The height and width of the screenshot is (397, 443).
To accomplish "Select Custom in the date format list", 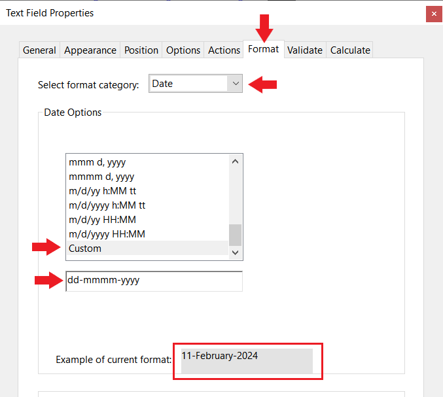I will coord(85,249).
